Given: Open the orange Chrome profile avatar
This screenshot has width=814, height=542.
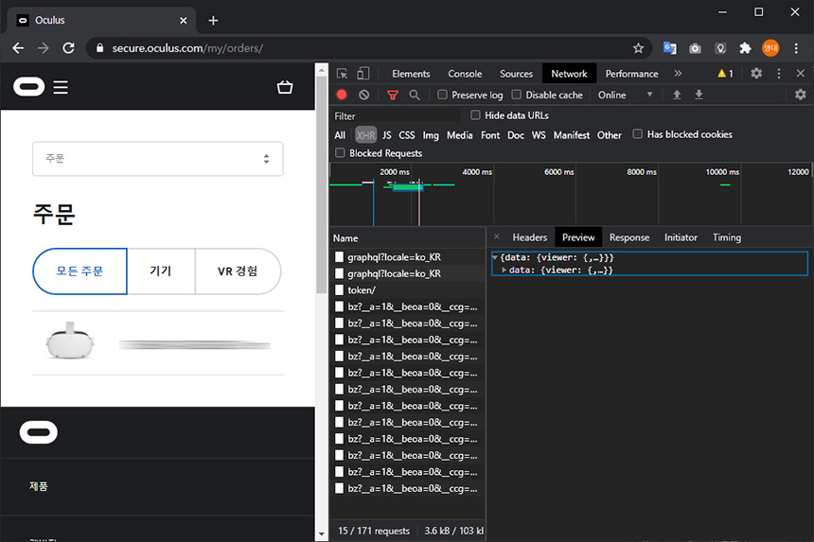Looking at the screenshot, I should [x=770, y=48].
